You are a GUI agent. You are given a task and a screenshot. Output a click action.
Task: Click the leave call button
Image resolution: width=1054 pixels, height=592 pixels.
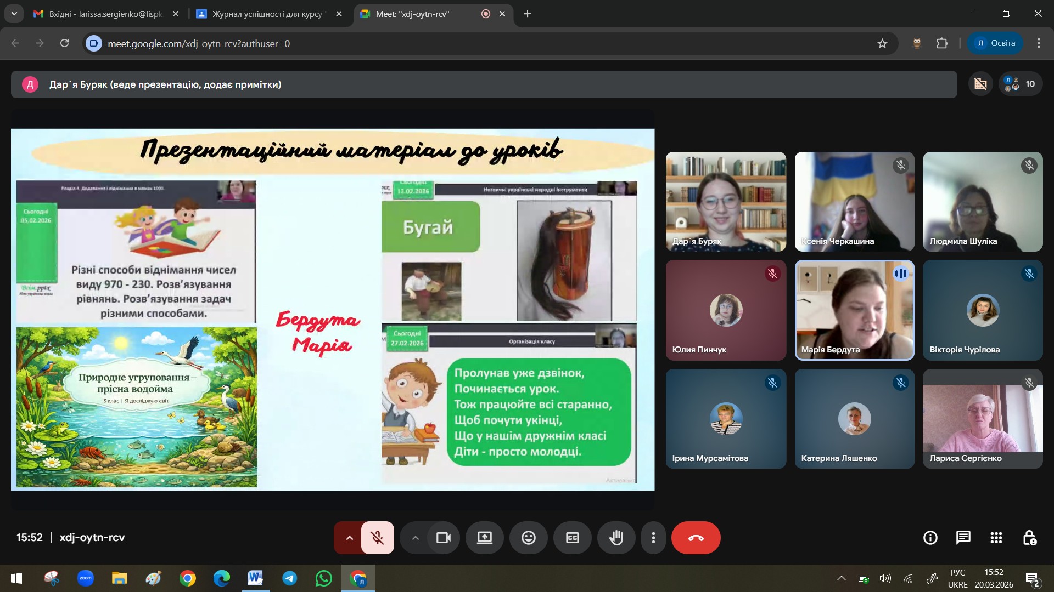tap(696, 538)
